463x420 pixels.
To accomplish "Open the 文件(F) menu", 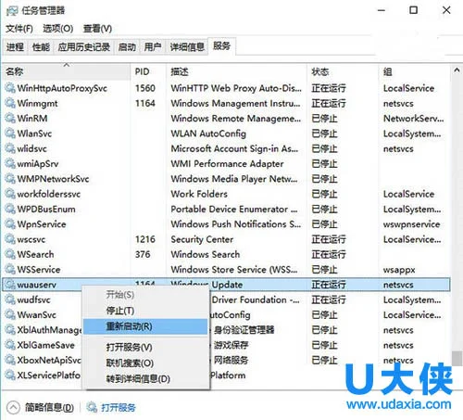I will click(19, 29).
